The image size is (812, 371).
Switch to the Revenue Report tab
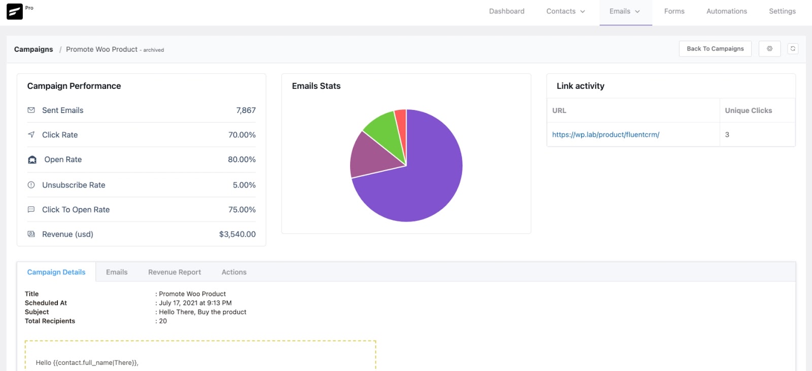click(175, 272)
